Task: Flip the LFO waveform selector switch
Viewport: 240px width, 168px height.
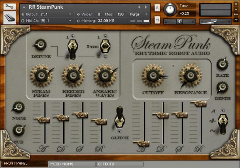Action: pos(223,124)
